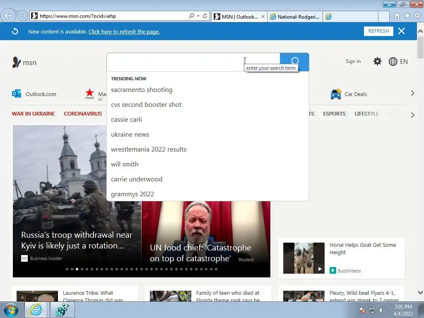Click the globe language icon

pos(393,62)
